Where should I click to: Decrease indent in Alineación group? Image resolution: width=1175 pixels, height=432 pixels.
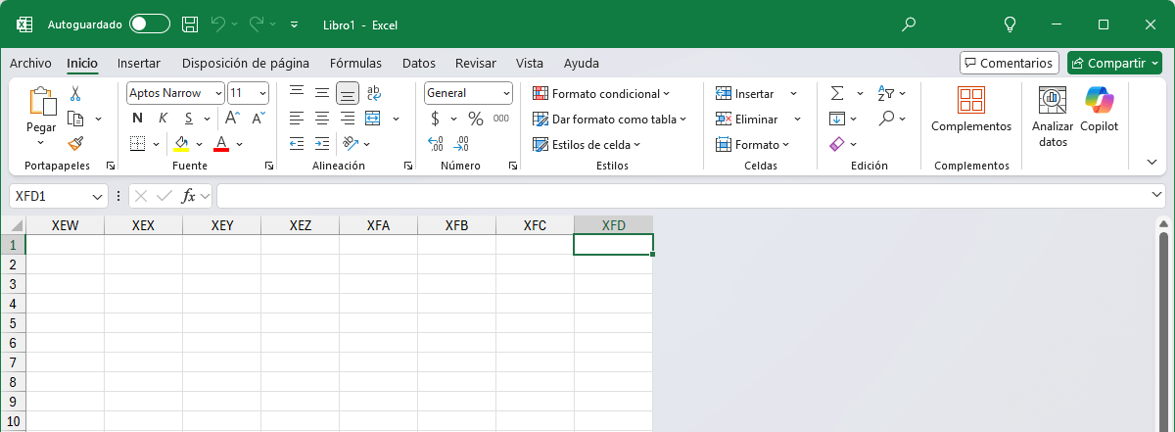(297, 144)
